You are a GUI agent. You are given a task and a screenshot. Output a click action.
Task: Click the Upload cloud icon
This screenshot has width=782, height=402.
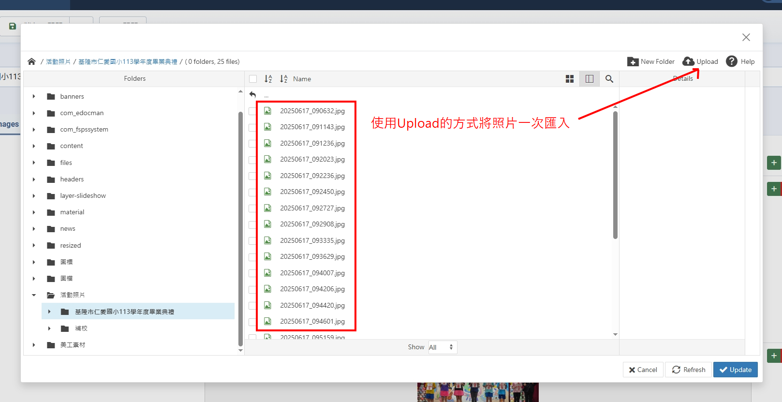click(x=688, y=61)
